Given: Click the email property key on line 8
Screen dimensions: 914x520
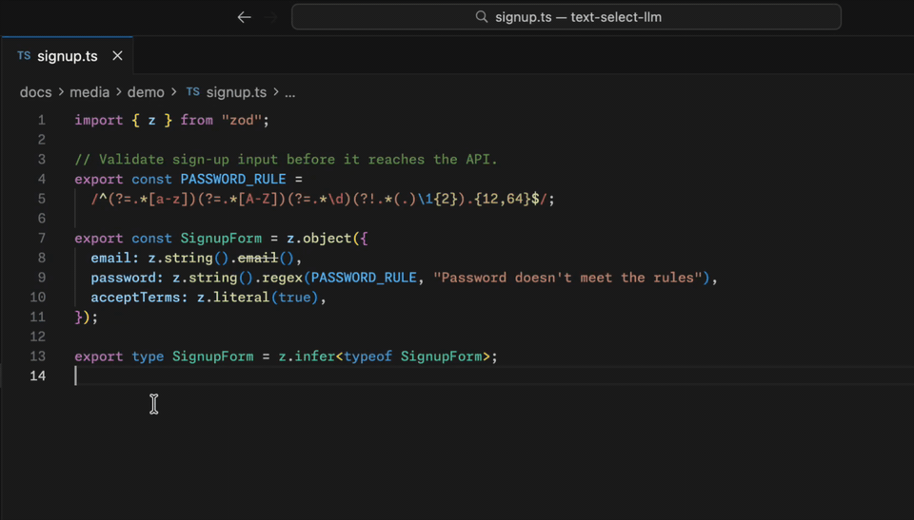Looking at the screenshot, I should (x=110, y=258).
